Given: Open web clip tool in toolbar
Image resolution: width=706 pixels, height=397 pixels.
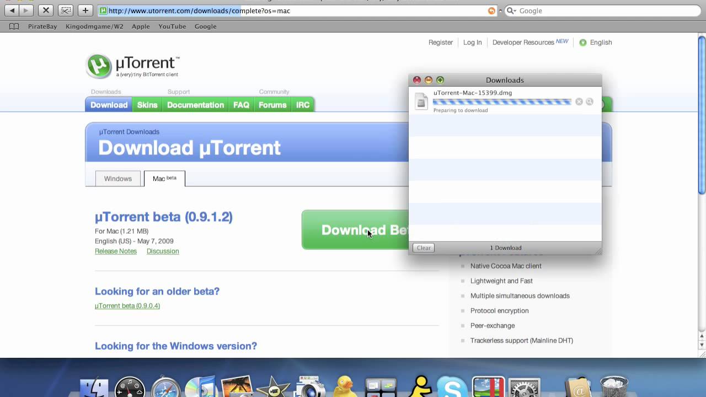Looking at the screenshot, I should 66,10.
